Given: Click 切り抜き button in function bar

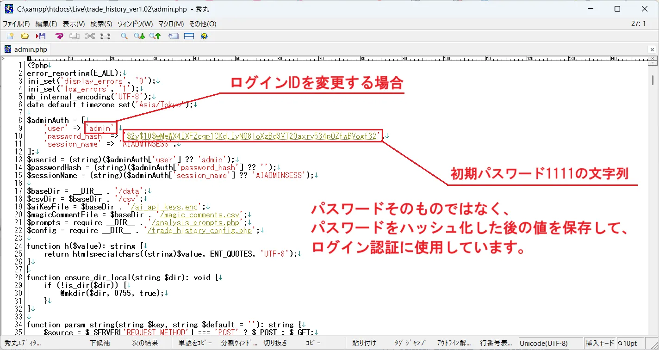Looking at the screenshot, I should pyautogui.click(x=275, y=343).
